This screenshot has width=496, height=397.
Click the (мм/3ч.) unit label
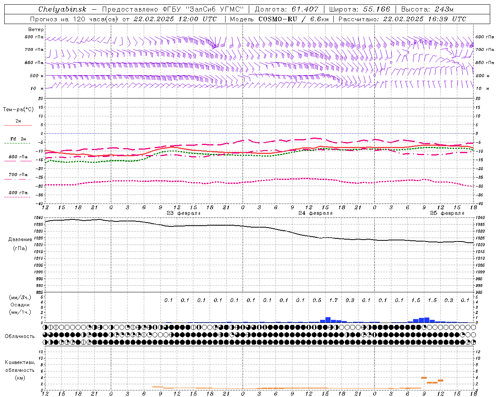point(20,297)
